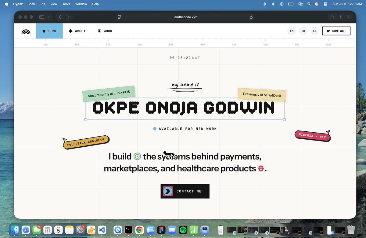Show the tab overview icon in Safari
This screenshot has height=238, width=366.
point(349,17)
